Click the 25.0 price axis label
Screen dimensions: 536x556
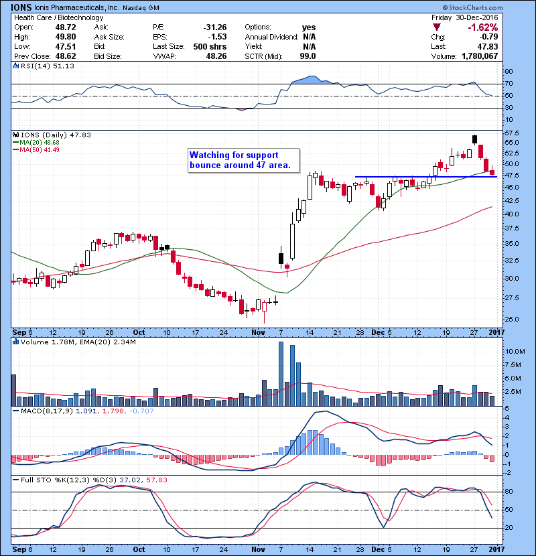click(x=512, y=320)
